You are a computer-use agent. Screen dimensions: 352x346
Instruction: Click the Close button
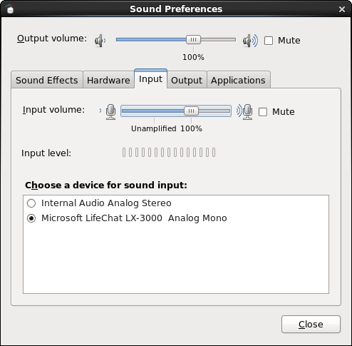click(x=311, y=324)
